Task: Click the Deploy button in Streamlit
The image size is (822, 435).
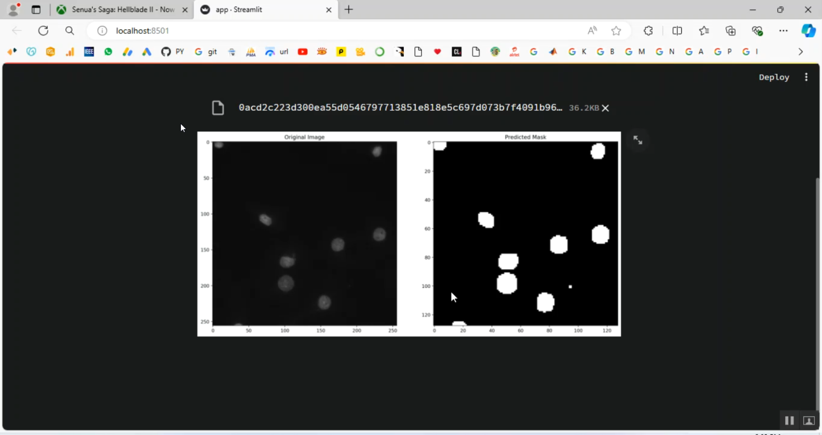Action: (x=774, y=77)
